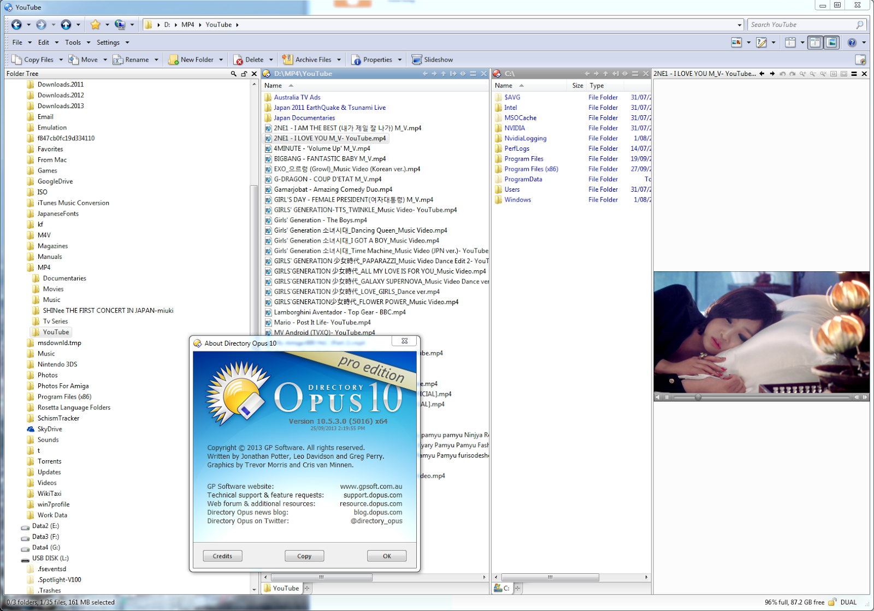This screenshot has height=611, width=874.
Task: Click back arrow in D:\MP4\YouTube pane header
Action: pyautogui.click(x=425, y=74)
